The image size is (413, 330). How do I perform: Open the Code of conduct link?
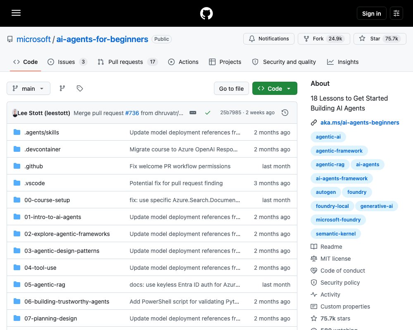pos(338,271)
